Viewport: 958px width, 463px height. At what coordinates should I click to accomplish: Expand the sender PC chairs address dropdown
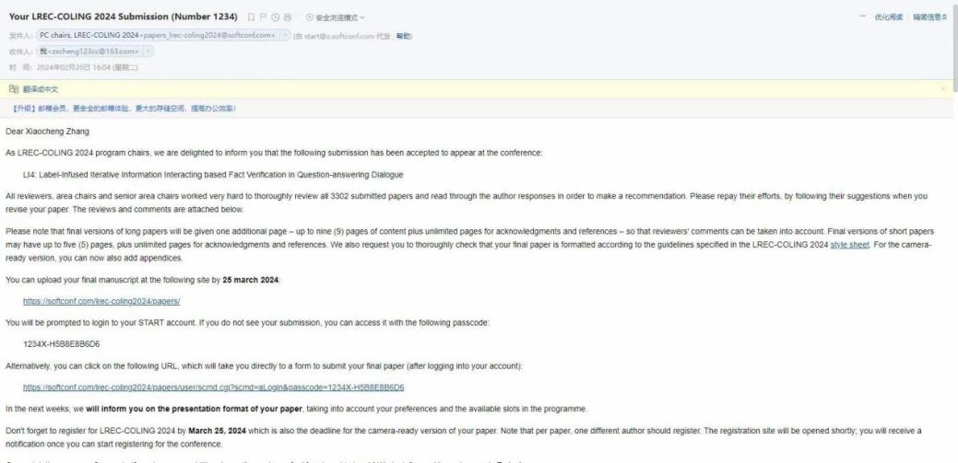(x=284, y=35)
